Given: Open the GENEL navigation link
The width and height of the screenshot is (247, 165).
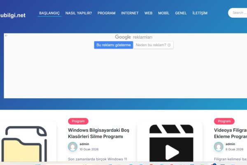Looking at the screenshot, I should tap(181, 13).
